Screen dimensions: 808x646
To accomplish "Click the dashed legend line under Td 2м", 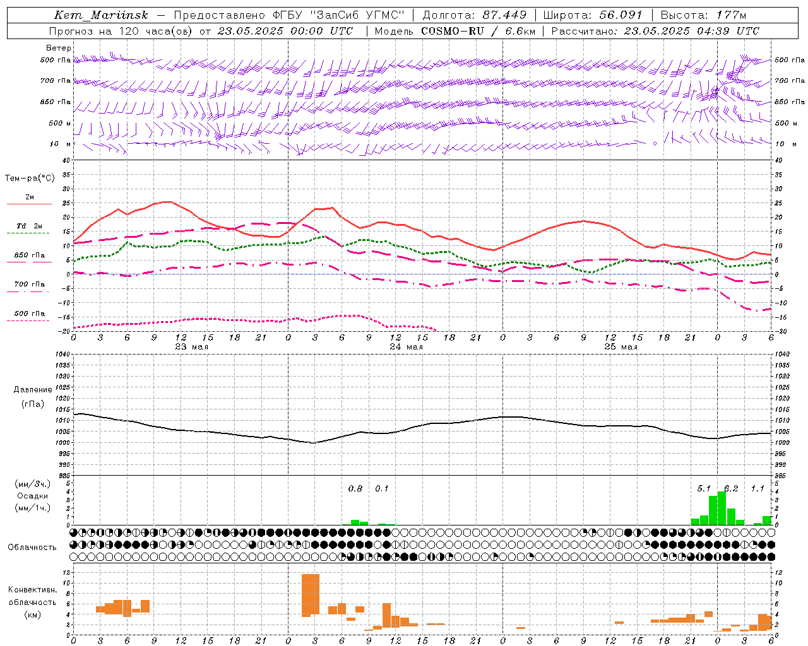I will [x=28, y=233].
